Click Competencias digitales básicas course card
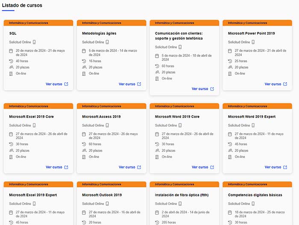Viewport: 299px width, 225px height. [x=257, y=205]
